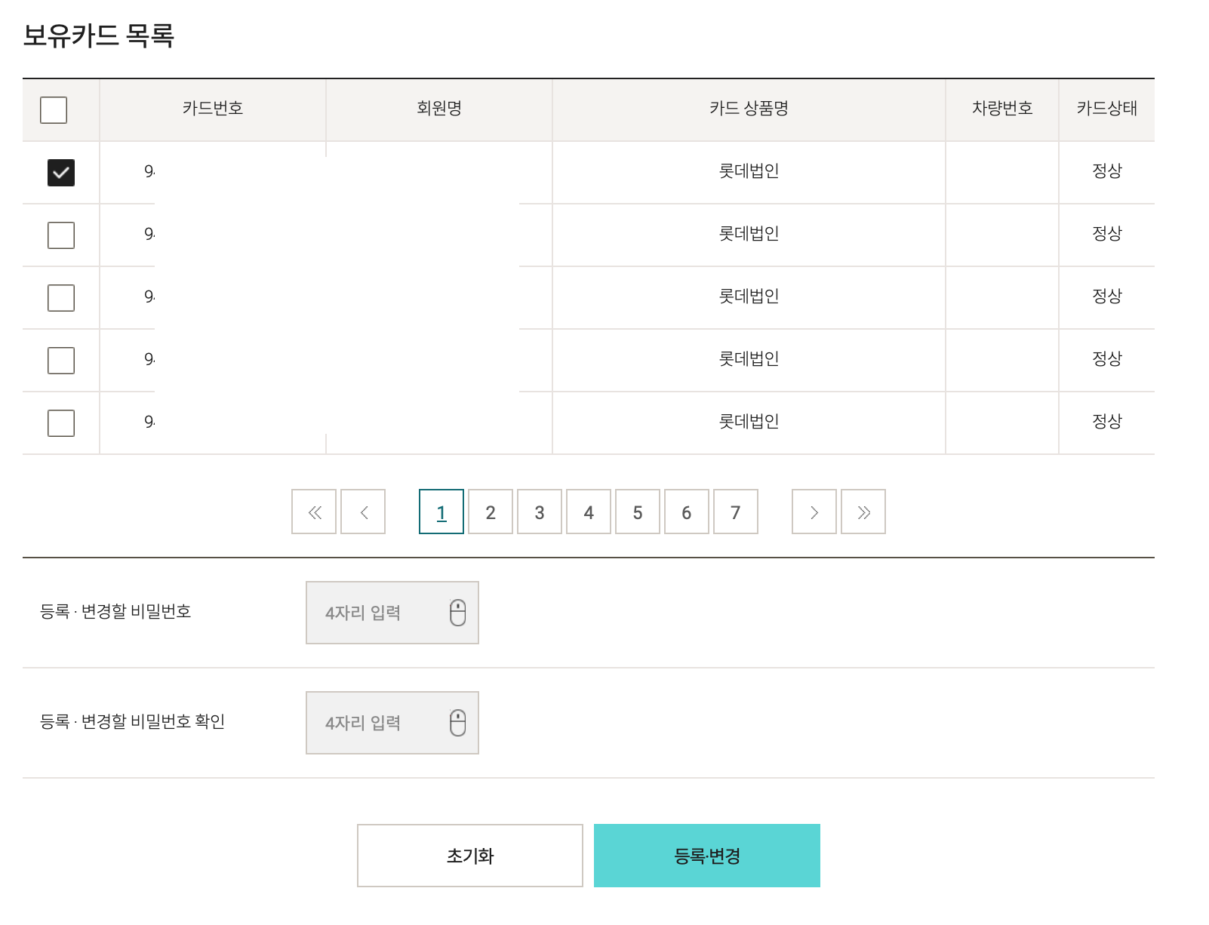Jump to last page double-right arrow
The height and width of the screenshot is (925, 1209).
pos(863,512)
